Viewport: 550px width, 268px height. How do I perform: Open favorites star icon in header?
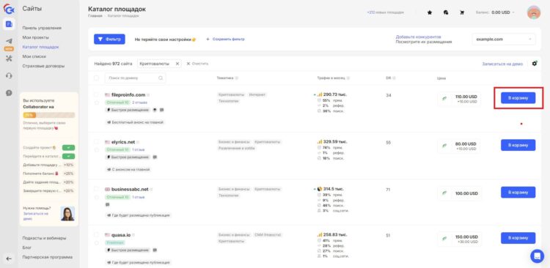[x=429, y=12]
